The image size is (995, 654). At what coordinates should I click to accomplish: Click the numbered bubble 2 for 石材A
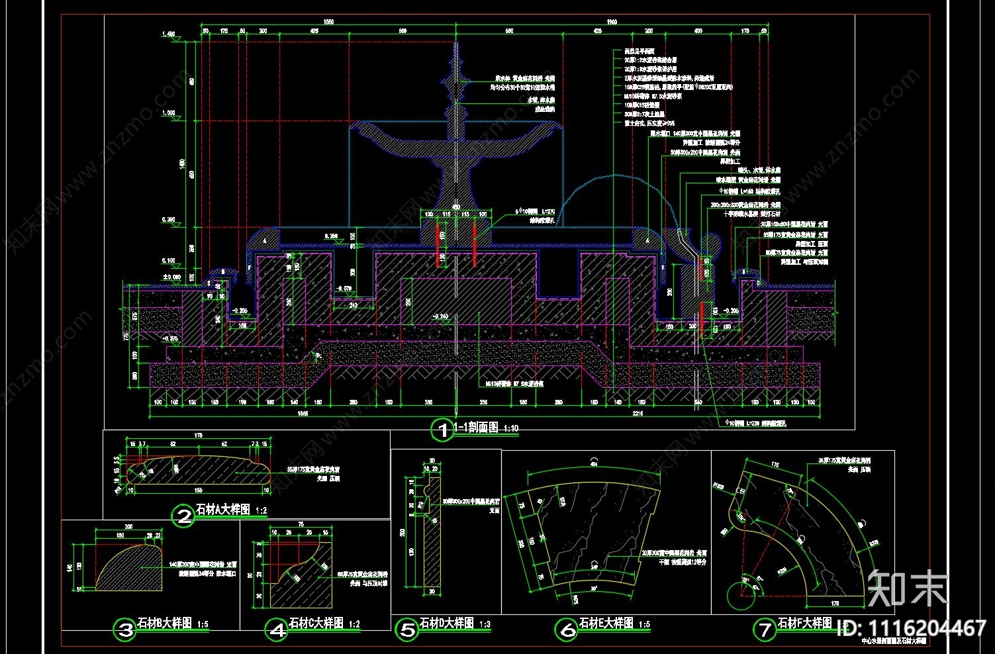(x=182, y=516)
